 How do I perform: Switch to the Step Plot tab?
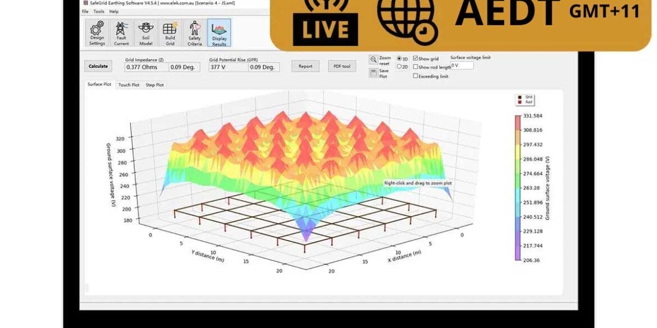[155, 85]
